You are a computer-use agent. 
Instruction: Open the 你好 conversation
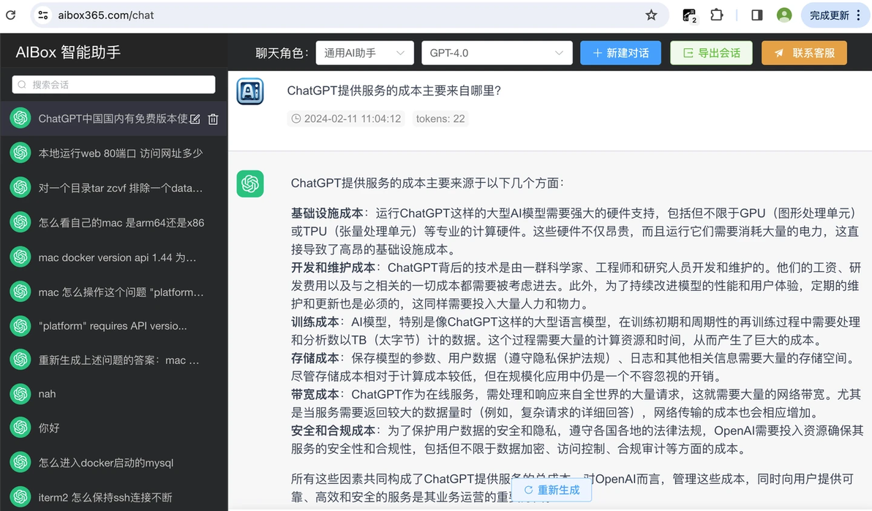coord(114,428)
